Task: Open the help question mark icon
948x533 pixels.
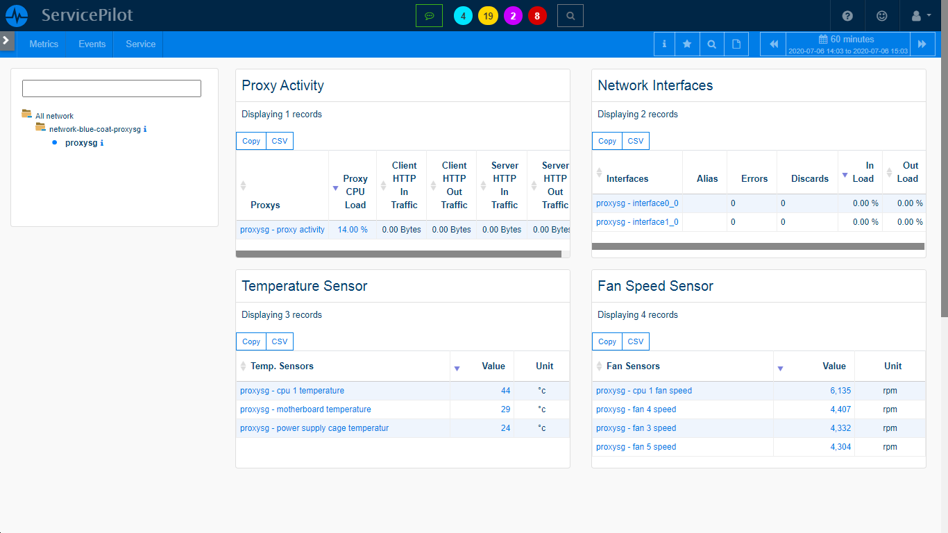Action: [x=848, y=15]
